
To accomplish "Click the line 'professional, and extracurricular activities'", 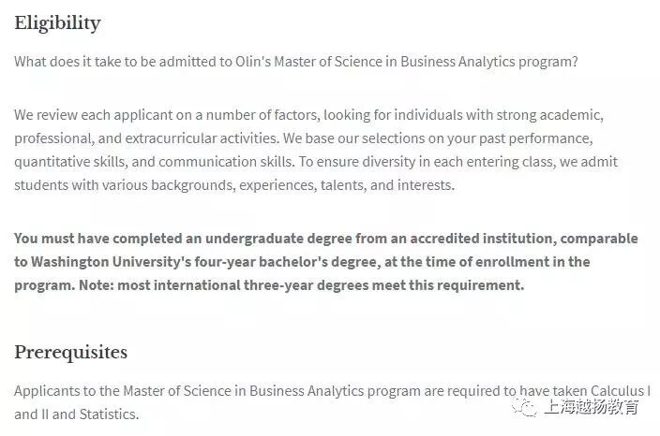I will click(x=304, y=138).
